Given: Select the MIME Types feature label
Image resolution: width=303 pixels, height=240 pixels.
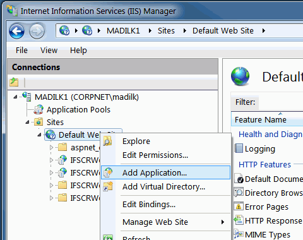Looking at the screenshot, I should pyautogui.click(x=268, y=234).
